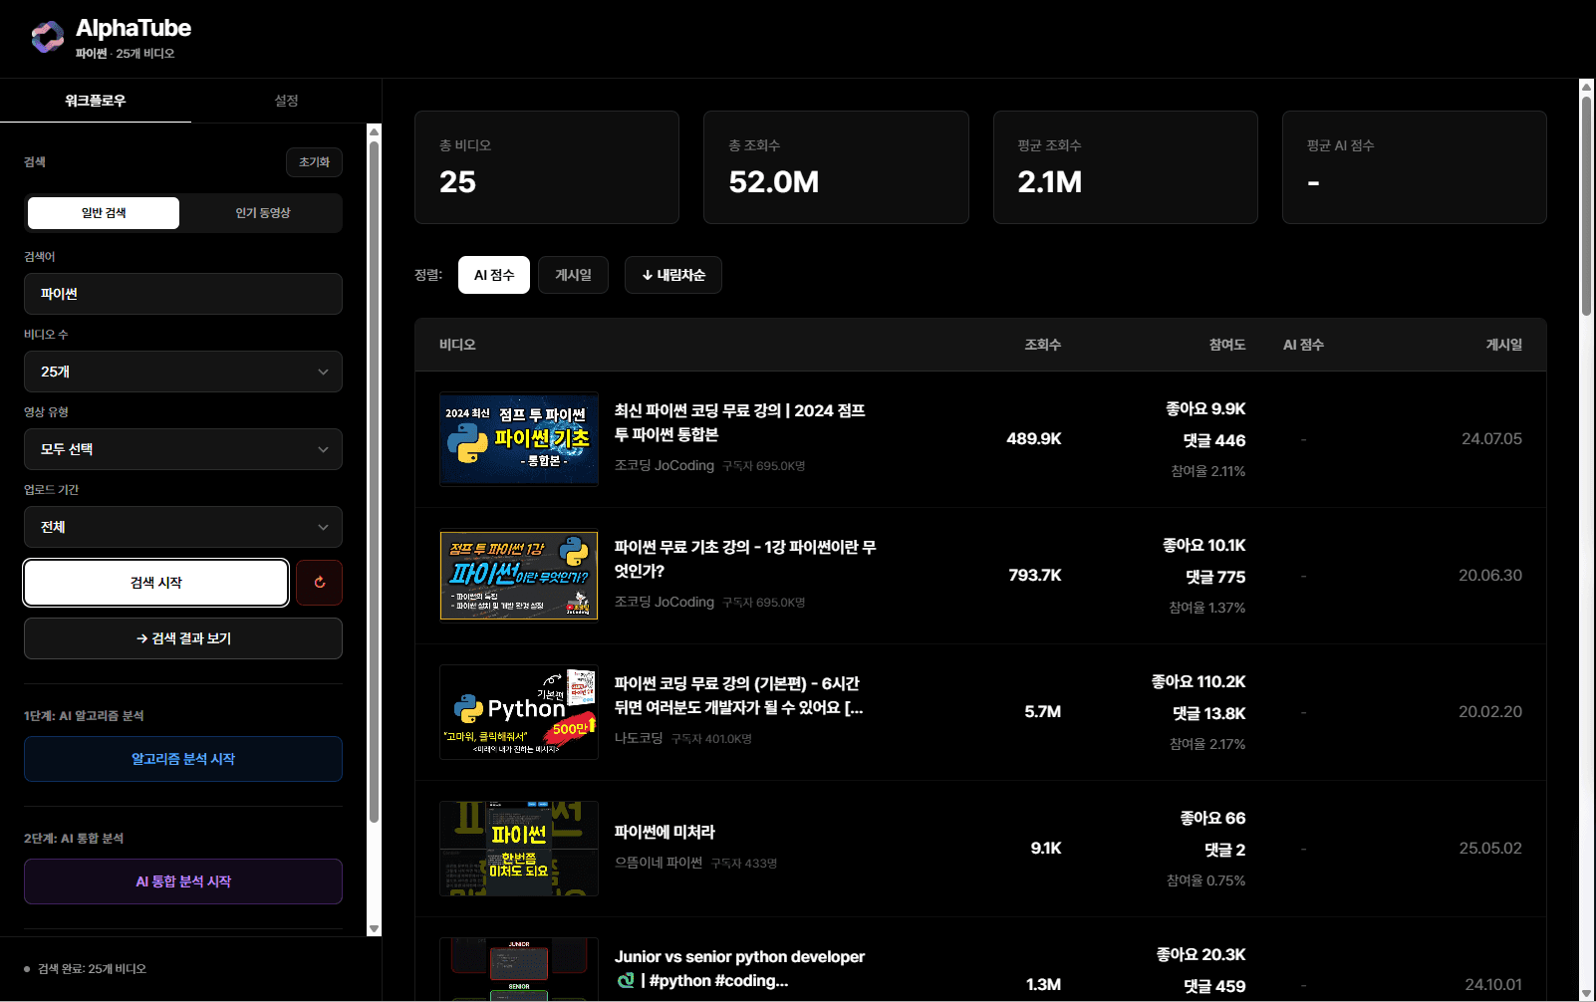Click the AlphaTube logo icon
Viewport: 1596px width, 1002px height.
click(47, 38)
